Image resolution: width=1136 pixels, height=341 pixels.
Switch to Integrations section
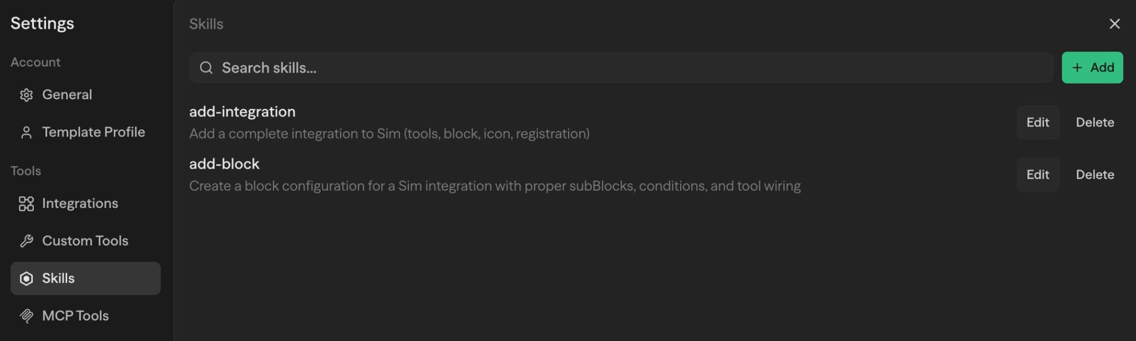(x=80, y=203)
